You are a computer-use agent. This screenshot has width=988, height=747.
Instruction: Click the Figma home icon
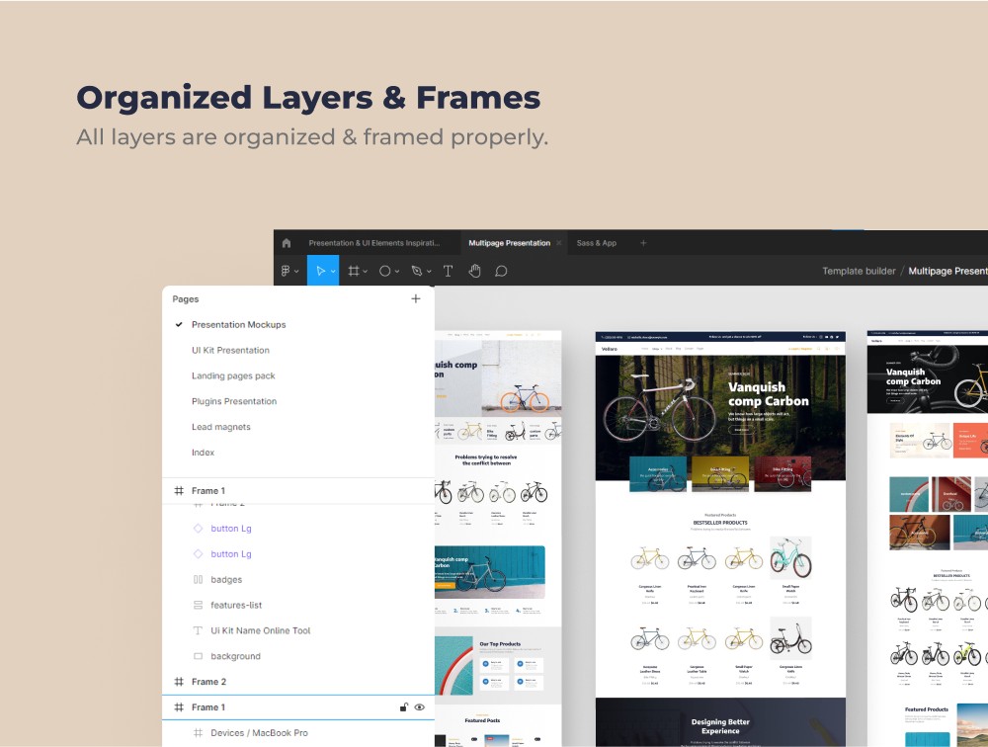click(287, 243)
